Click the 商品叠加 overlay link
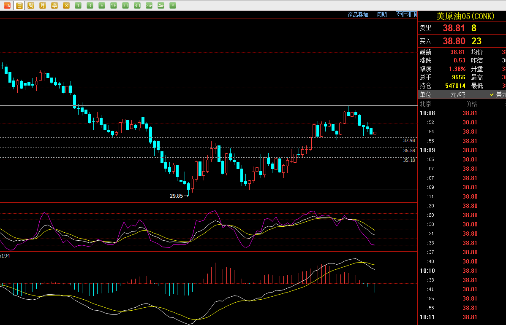The width and height of the screenshot is (506, 325). click(358, 15)
